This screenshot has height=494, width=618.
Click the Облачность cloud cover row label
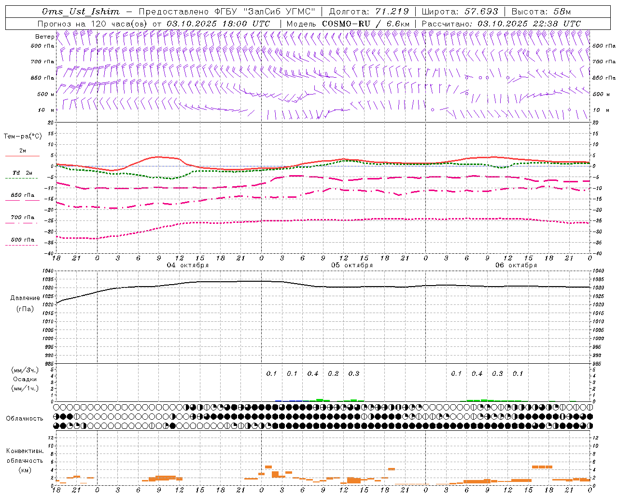coord(24,419)
